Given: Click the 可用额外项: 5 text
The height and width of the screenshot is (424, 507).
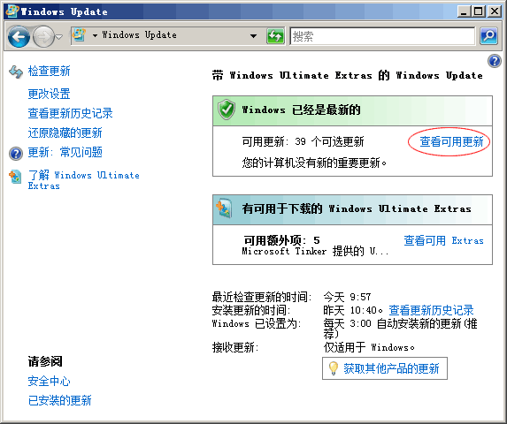Looking at the screenshot, I should [x=281, y=240].
